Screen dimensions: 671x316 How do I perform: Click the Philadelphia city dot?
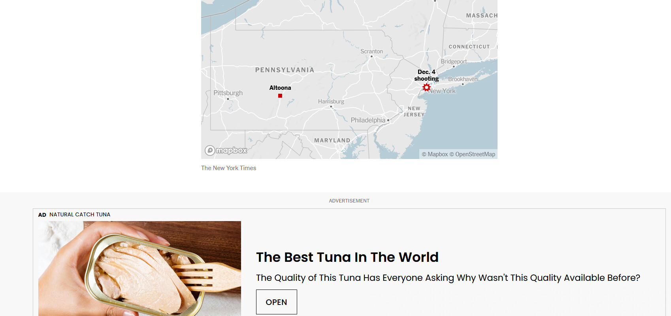(x=388, y=120)
